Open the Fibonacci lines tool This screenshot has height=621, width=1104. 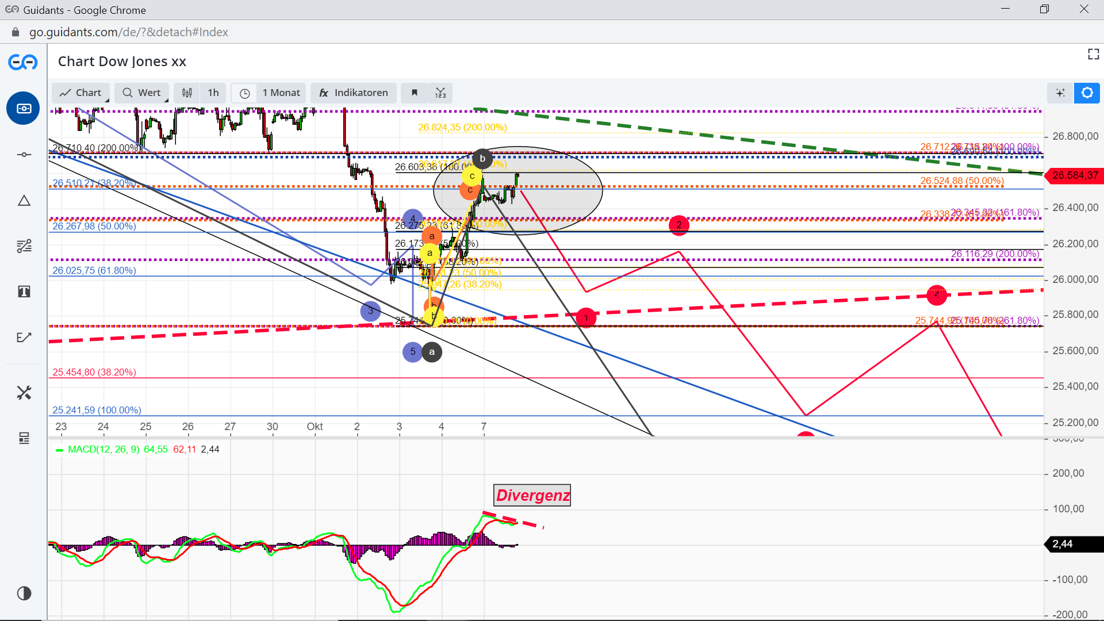24,246
